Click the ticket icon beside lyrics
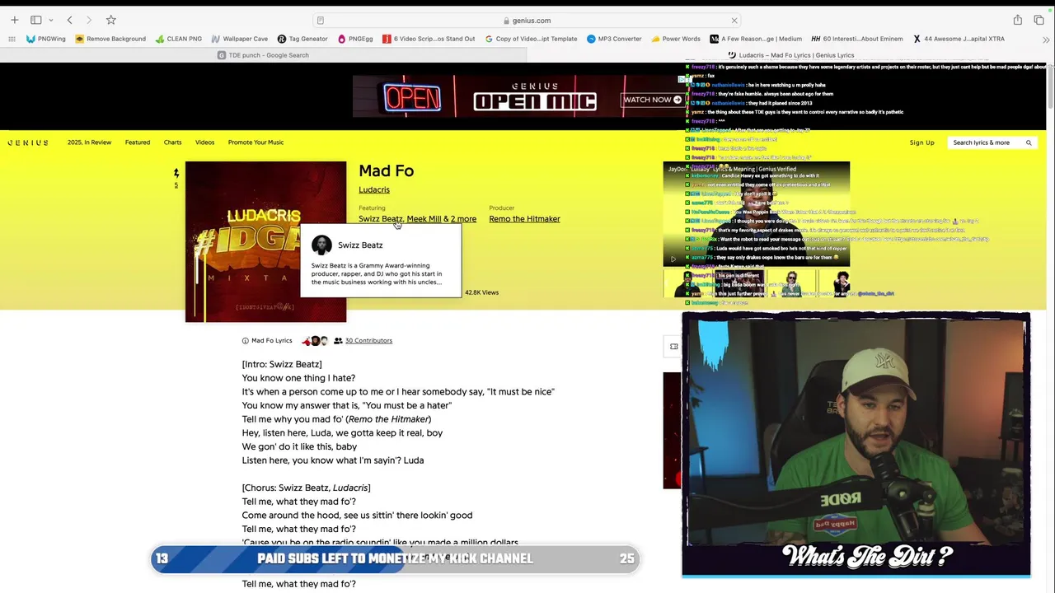This screenshot has width=1055, height=593. tap(673, 347)
